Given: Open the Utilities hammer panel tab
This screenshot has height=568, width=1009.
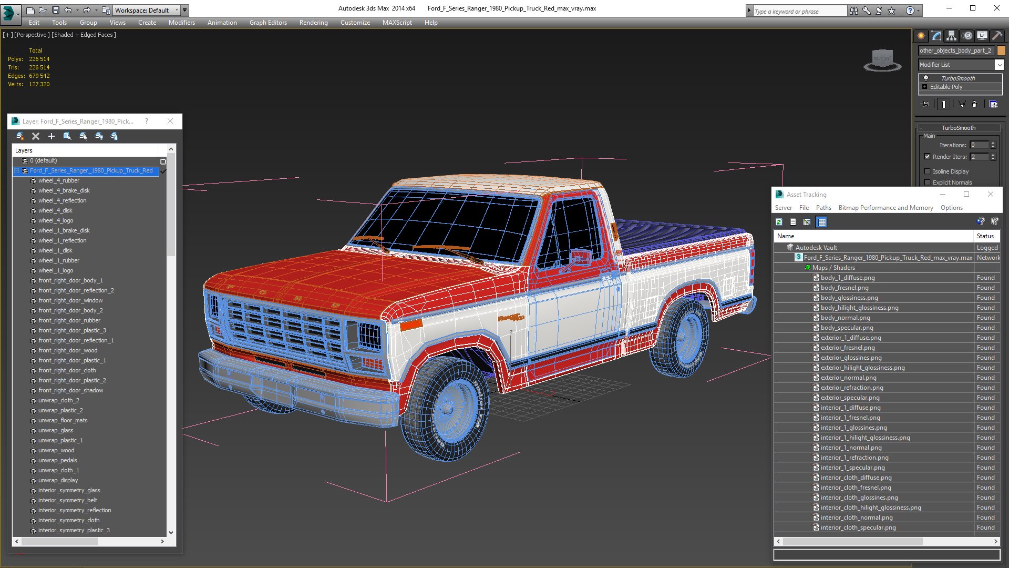Looking at the screenshot, I should coord(997,36).
